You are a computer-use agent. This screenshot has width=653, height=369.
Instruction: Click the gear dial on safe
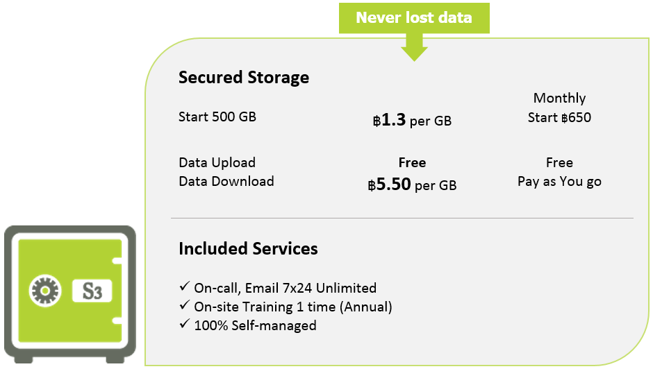click(x=45, y=291)
